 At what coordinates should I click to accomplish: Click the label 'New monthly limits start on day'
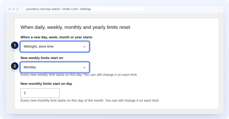46,84
